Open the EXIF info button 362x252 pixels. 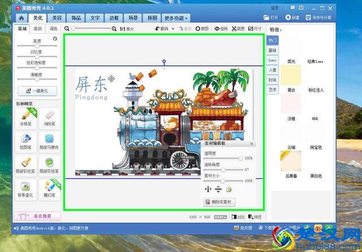220,217
